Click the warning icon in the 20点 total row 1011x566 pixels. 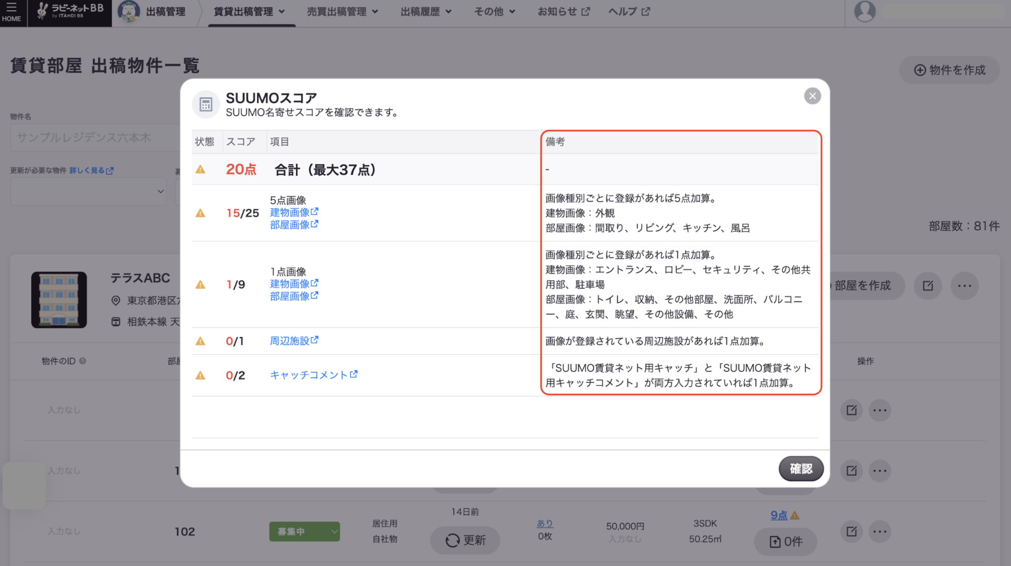point(200,169)
